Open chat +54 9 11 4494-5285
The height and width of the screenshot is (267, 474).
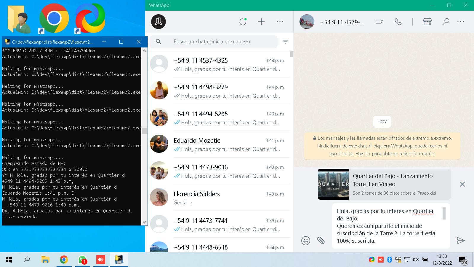(x=219, y=118)
